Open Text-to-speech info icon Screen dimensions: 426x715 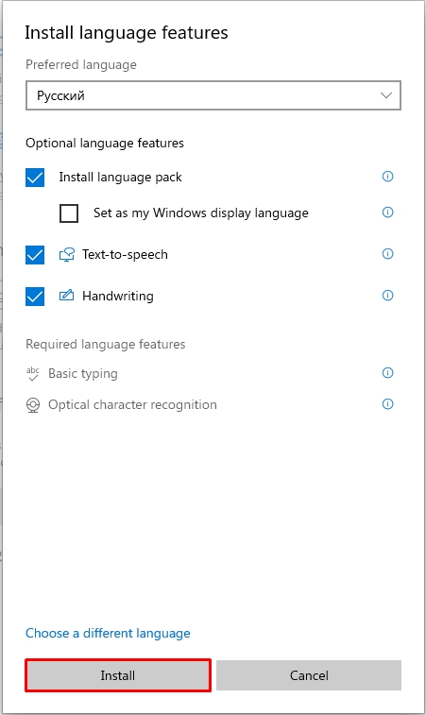(387, 253)
